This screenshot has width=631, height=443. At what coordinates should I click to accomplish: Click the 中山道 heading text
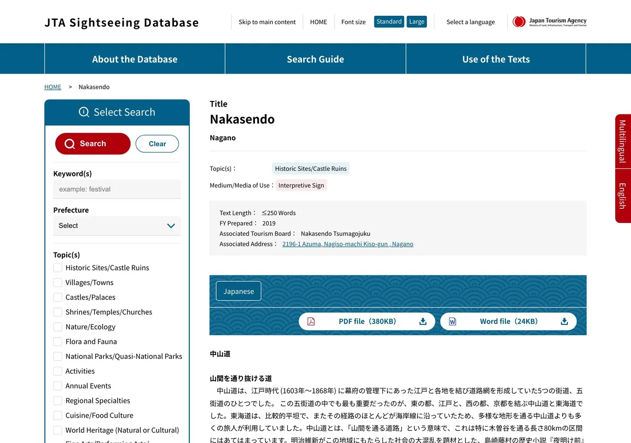220,354
